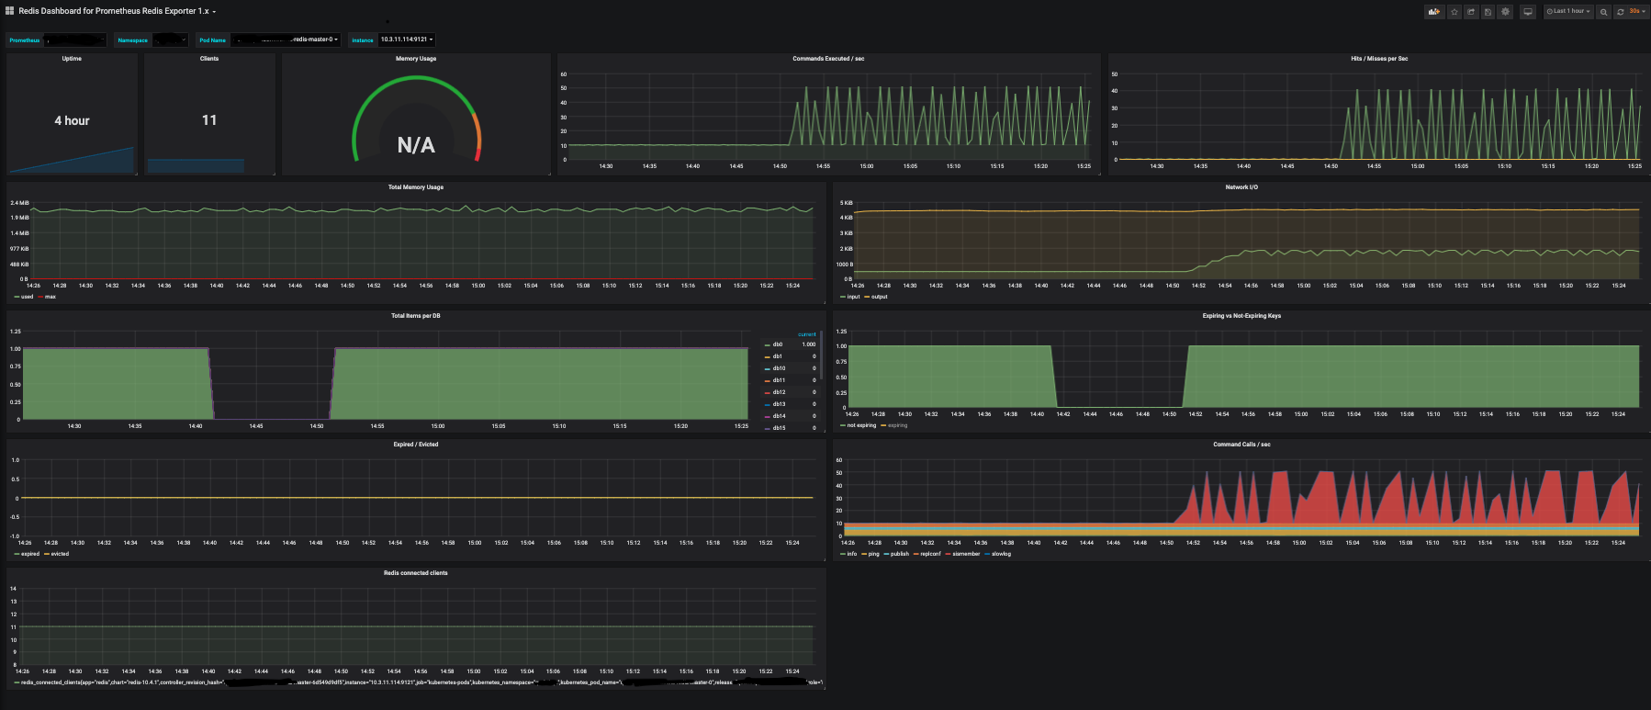Image resolution: width=1651 pixels, height=710 pixels.
Task: Click the Add panel icon
Action: tap(1434, 12)
